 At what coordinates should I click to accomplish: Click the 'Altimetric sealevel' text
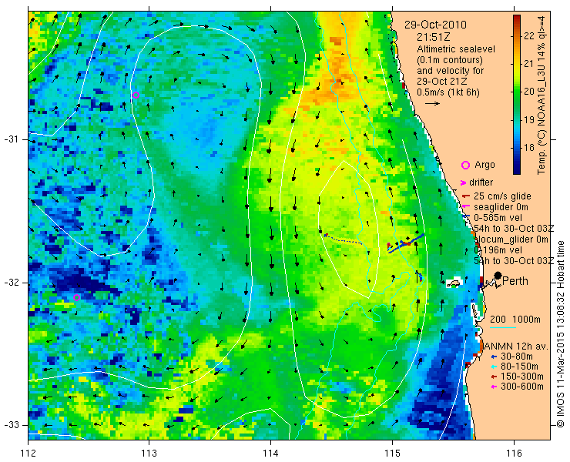pos(456,49)
